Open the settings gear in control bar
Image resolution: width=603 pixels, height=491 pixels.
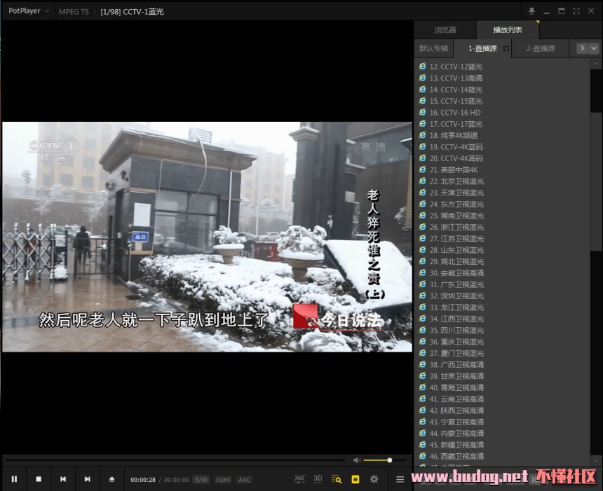pyautogui.click(x=374, y=479)
